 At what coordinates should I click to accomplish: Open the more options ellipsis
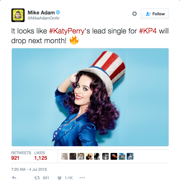(82, 178)
